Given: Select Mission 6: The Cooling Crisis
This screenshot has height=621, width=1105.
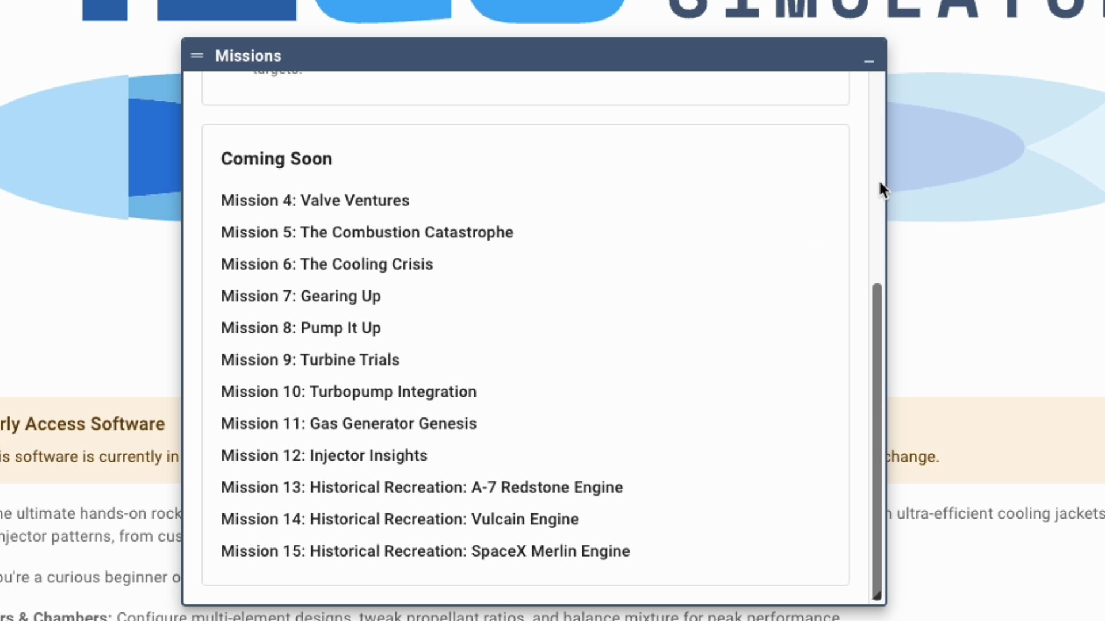Looking at the screenshot, I should (x=327, y=264).
